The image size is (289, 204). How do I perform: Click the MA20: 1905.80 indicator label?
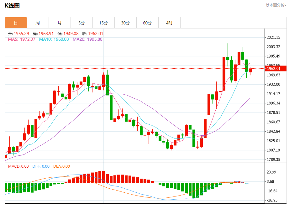coord(87,39)
